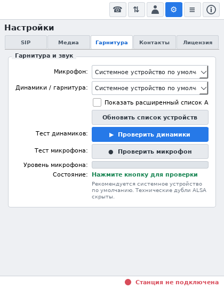
Task: Open the info icon page
Action: 211,10
